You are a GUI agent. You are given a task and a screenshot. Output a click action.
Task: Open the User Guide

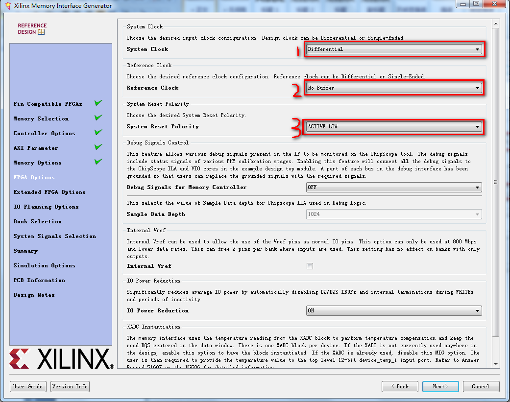[x=27, y=386]
